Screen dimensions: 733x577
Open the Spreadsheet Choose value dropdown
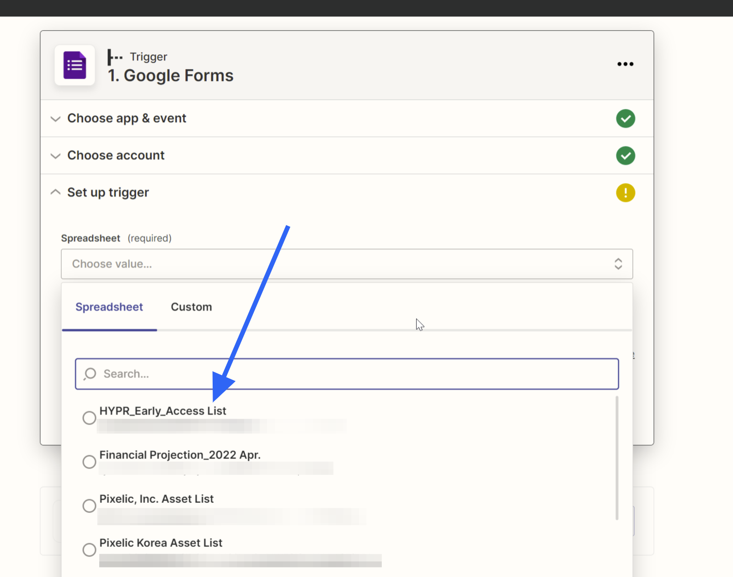coord(347,264)
